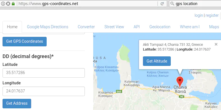Open the Street View tab
The image size is (221, 110).
pyautogui.click(x=114, y=27)
